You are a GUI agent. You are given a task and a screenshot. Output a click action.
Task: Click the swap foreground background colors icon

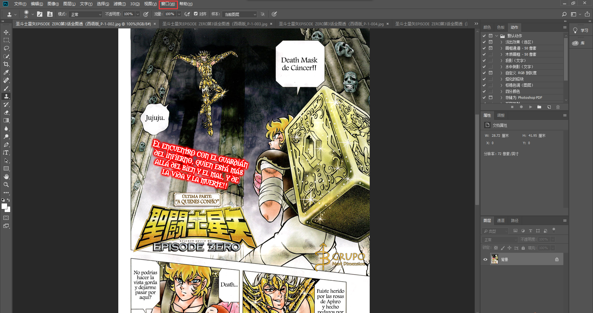coord(9,200)
